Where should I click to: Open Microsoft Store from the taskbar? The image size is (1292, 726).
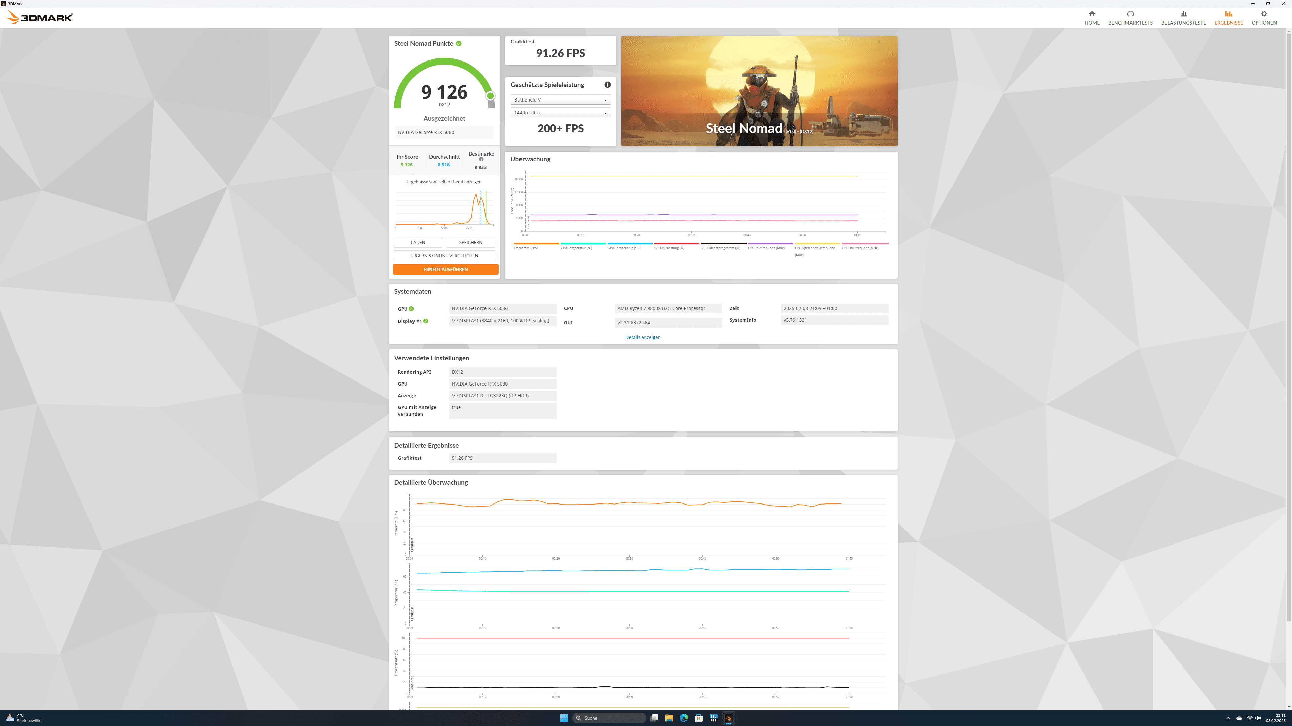[699, 718]
